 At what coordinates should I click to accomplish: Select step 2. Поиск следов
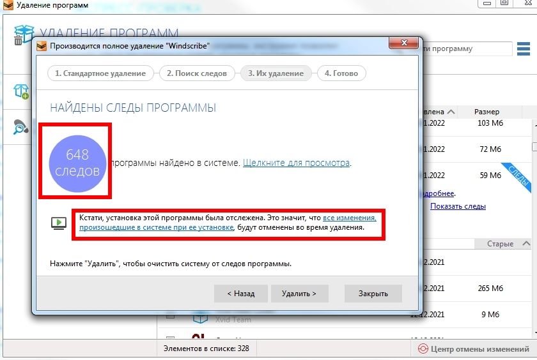click(x=197, y=73)
